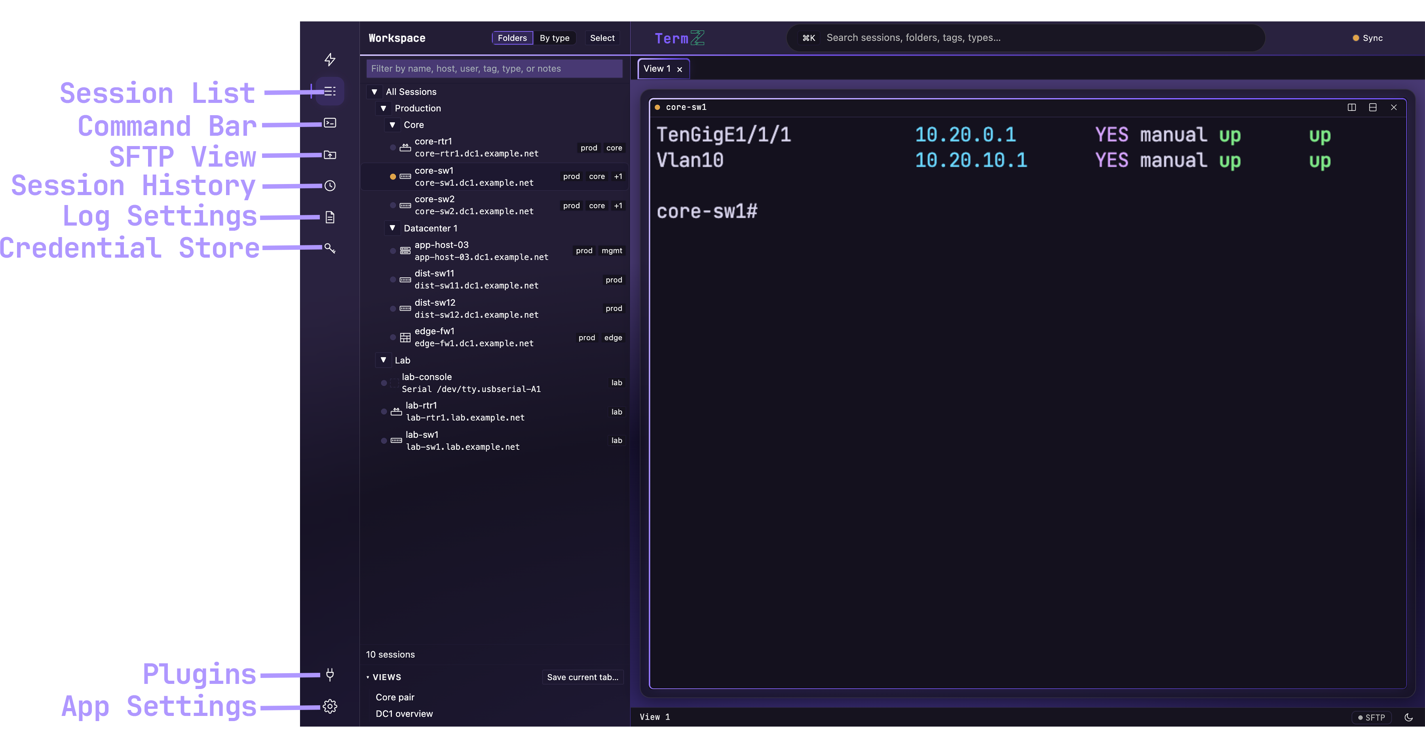This screenshot has width=1425, height=748.
Task: Collapse the All Sessions tree
Action: [374, 92]
